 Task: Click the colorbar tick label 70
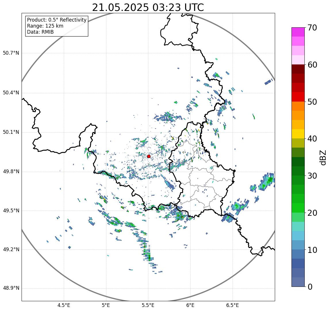(312, 28)
